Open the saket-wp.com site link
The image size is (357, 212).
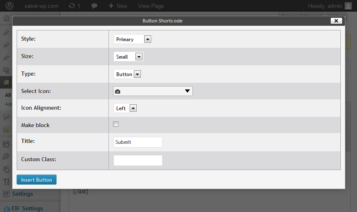click(x=41, y=6)
